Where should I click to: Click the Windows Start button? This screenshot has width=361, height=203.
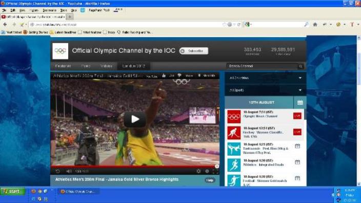coord(13,191)
